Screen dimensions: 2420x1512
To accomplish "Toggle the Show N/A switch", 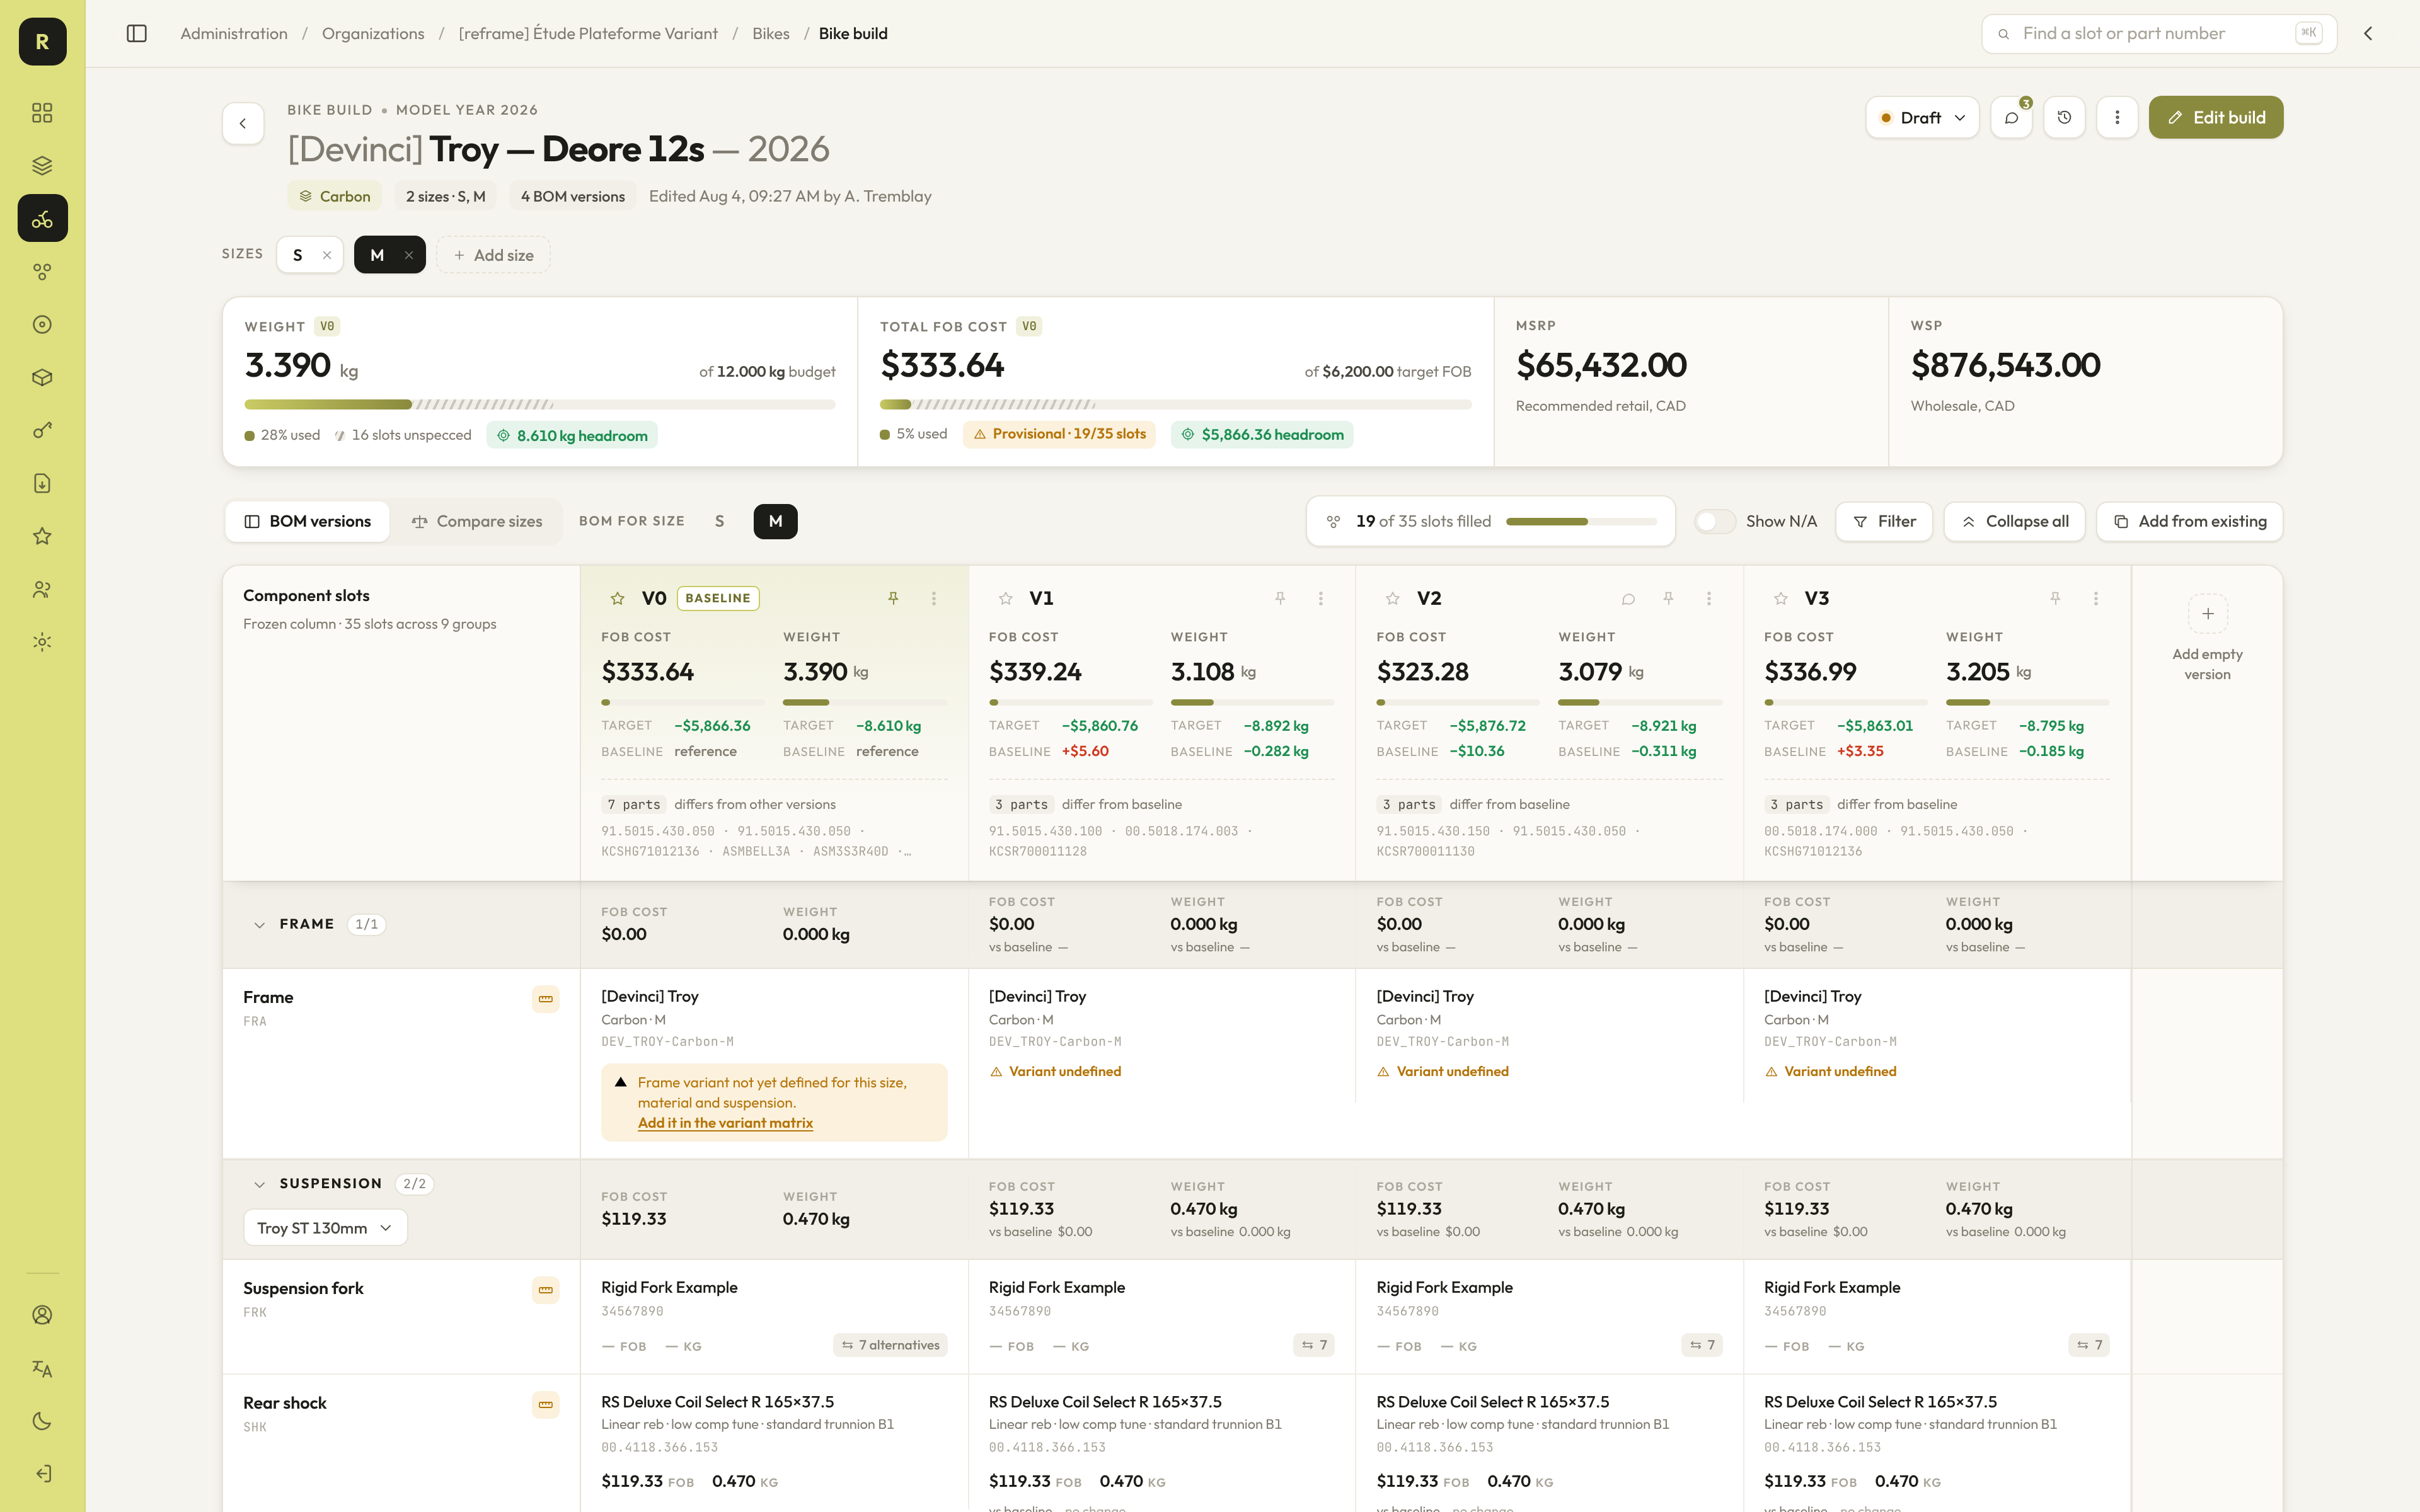I will click(1714, 521).
